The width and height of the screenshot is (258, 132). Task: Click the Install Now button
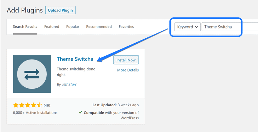pyautogui.click(x=126, y=60)
